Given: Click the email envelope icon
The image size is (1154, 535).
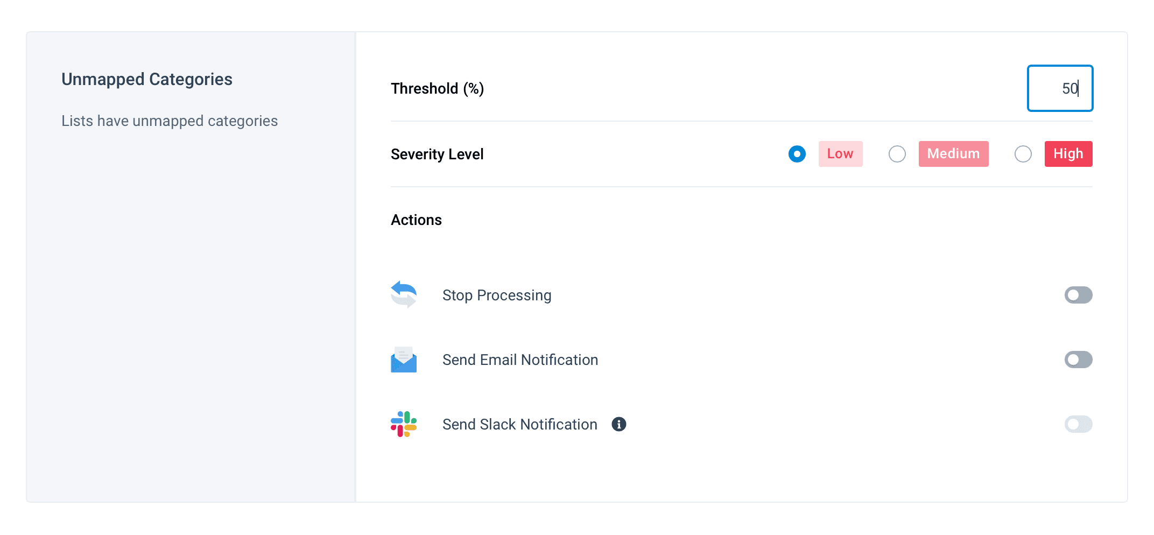Looking at the screenshot, I should pyautogui.click(x=404, y=360).
